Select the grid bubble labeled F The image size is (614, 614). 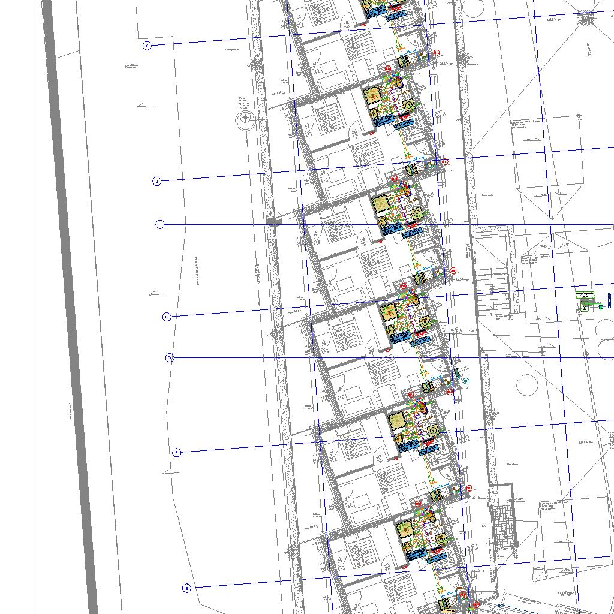point(177,452)
